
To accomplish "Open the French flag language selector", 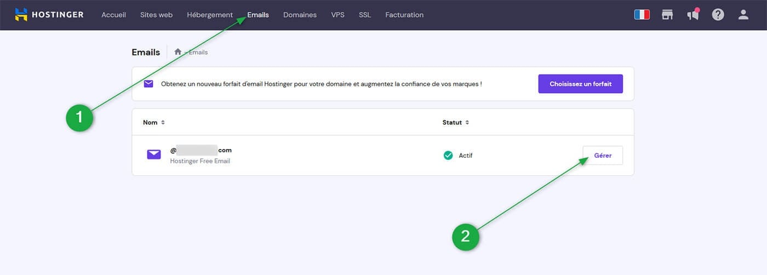I will coord(642,15).
